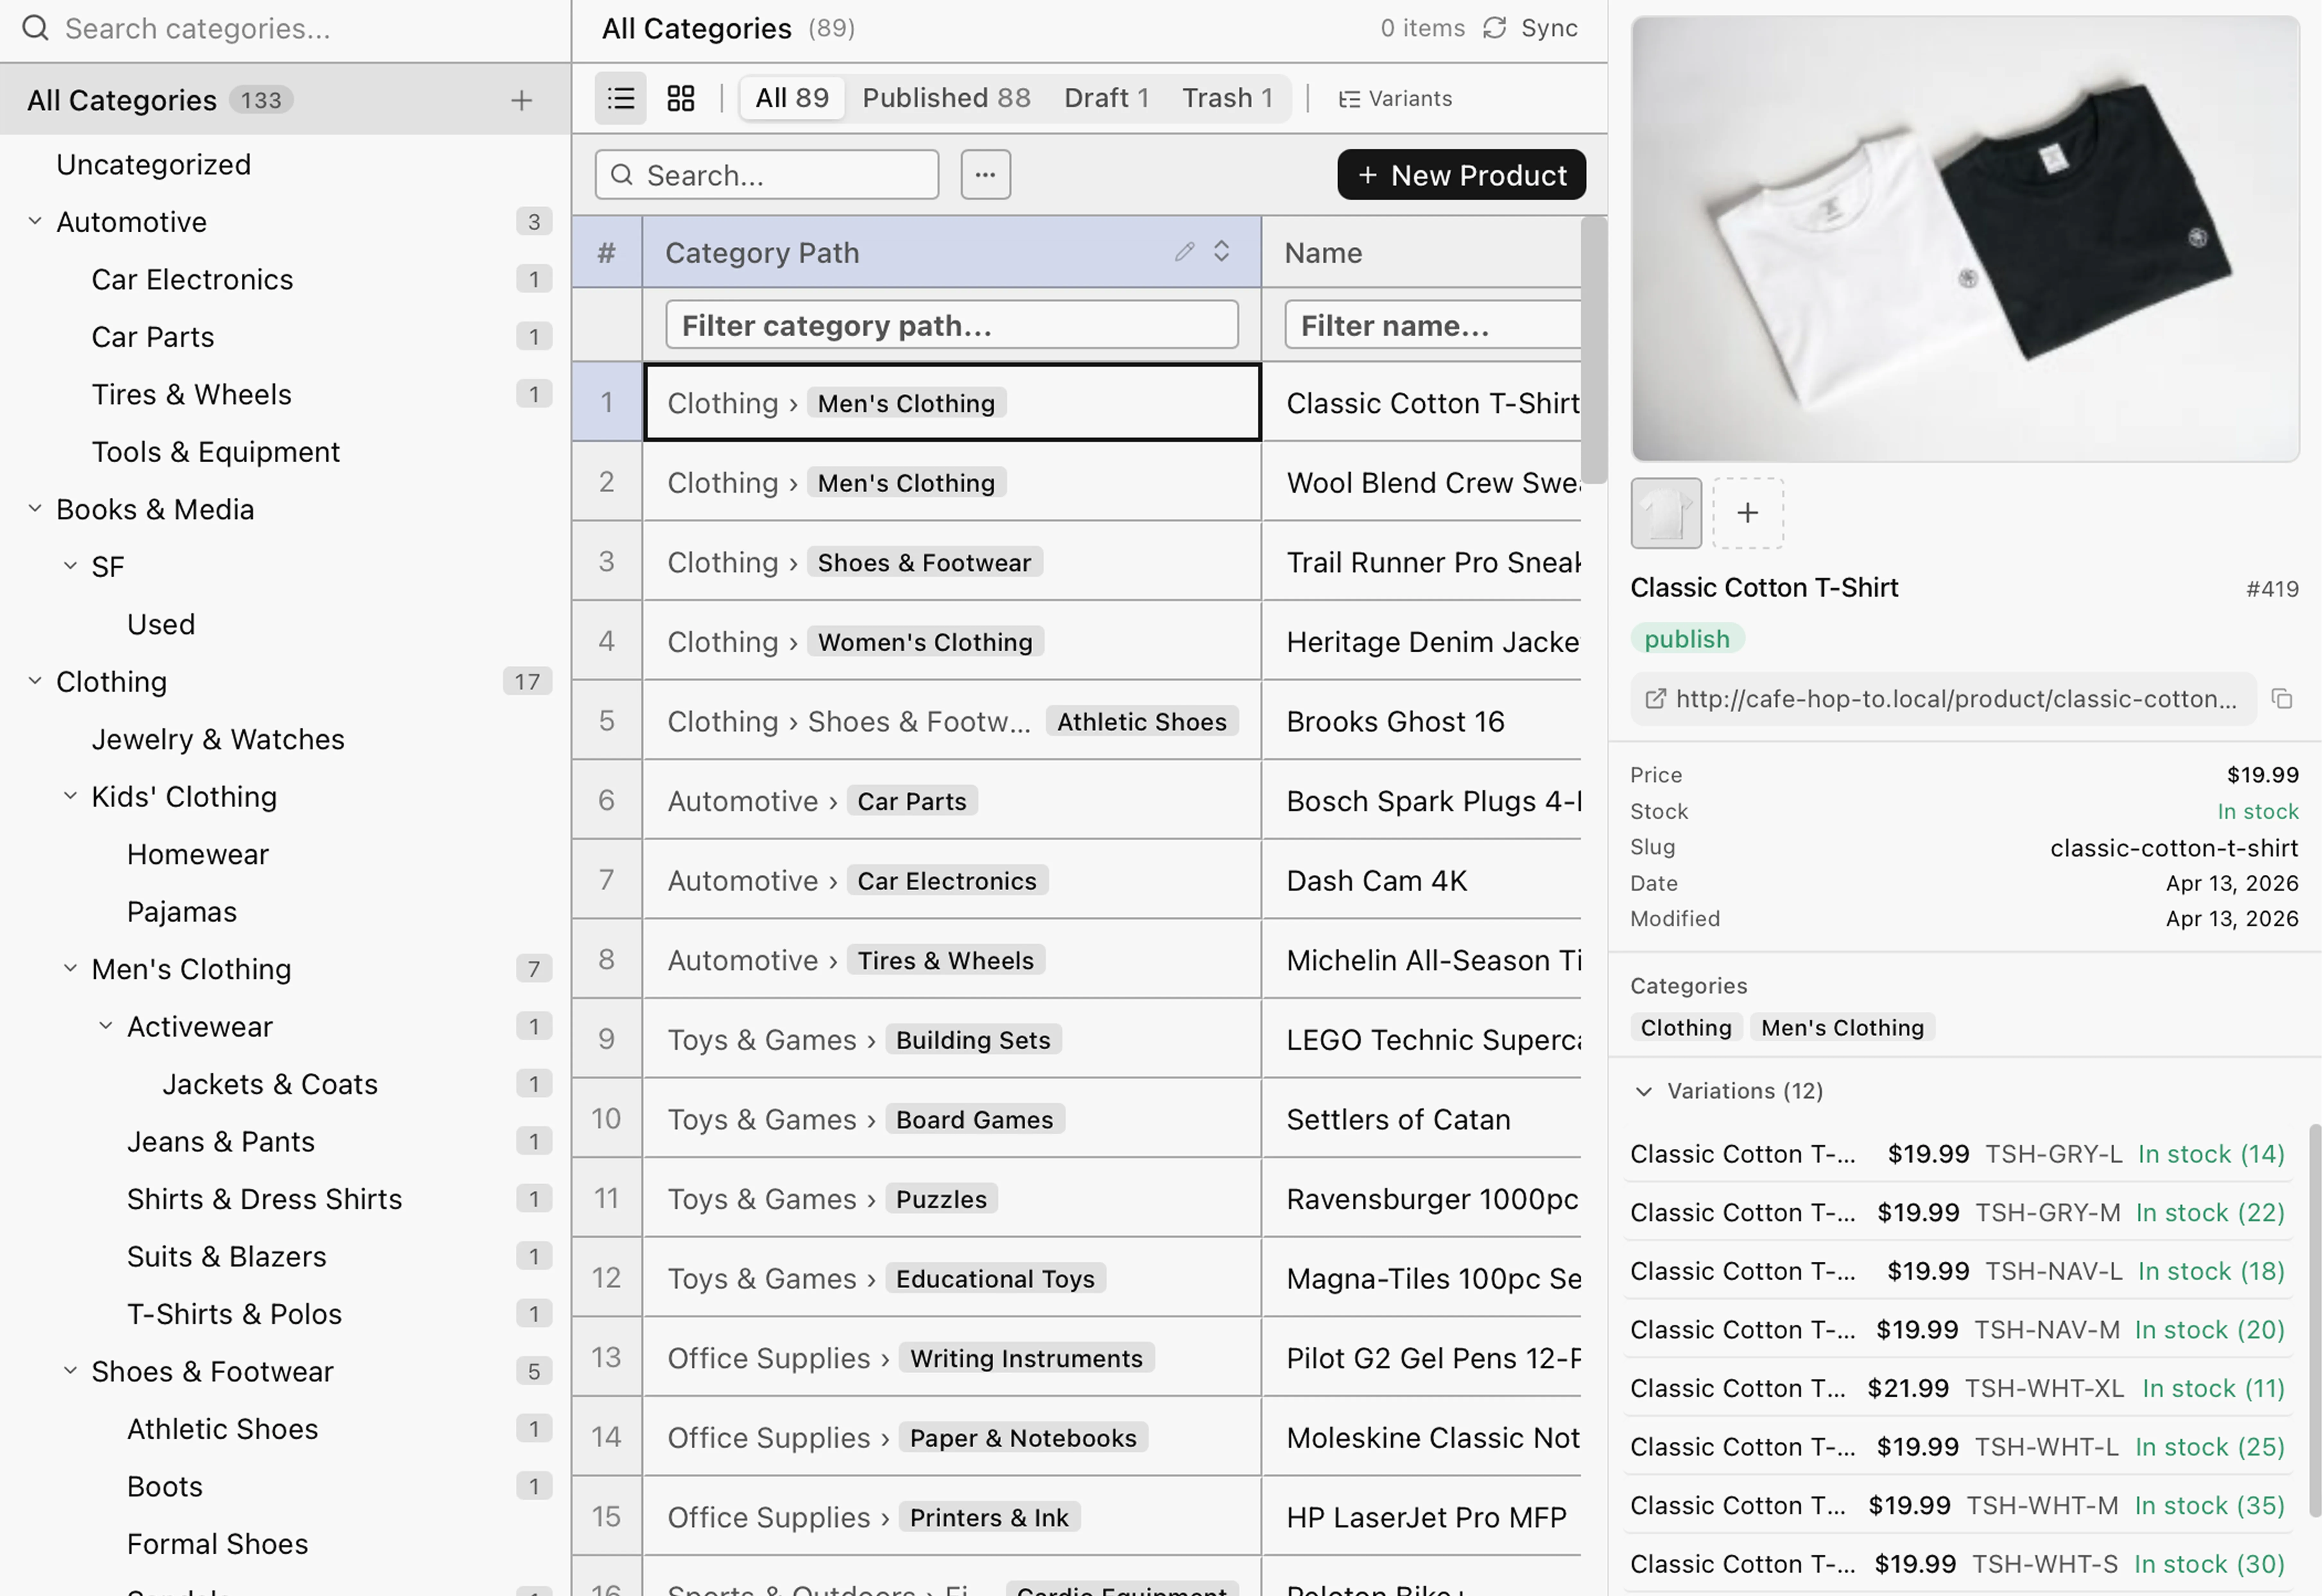Image resolution: width=2322 pixels, height=1596 pixels.
Task: Select the All Categories sidebar row
Action: click(285, 100)
